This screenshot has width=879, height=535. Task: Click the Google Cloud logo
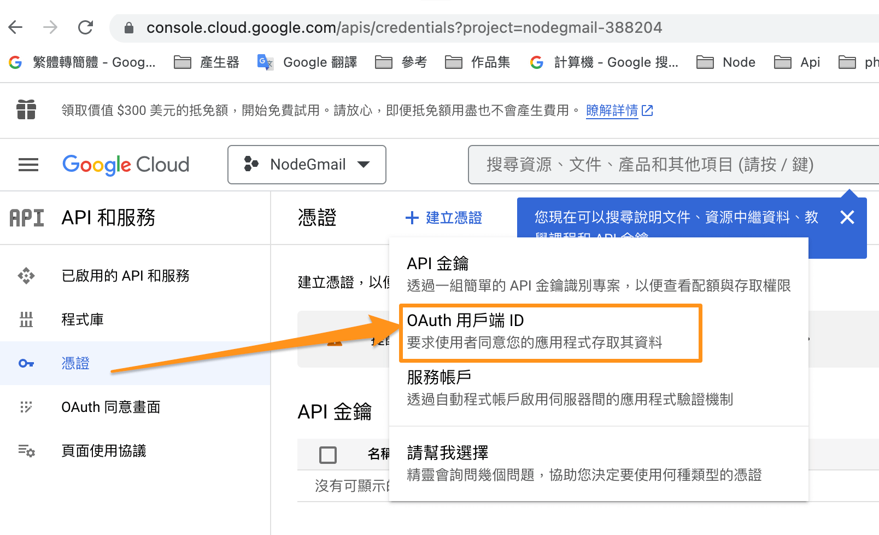(126, 165)
